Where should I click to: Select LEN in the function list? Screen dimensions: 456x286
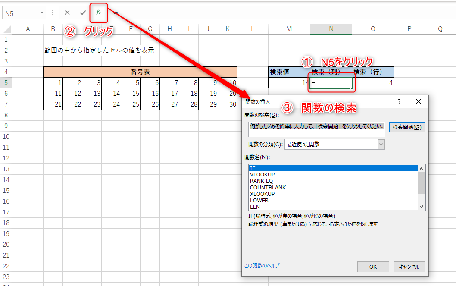tap(333, 207)
